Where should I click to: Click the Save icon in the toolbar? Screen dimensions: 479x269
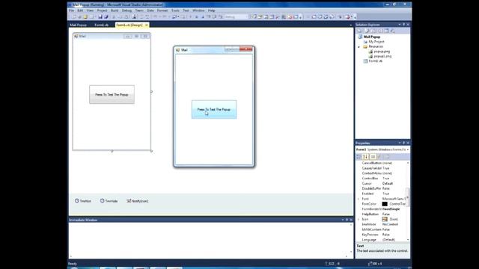coord(100,16)
